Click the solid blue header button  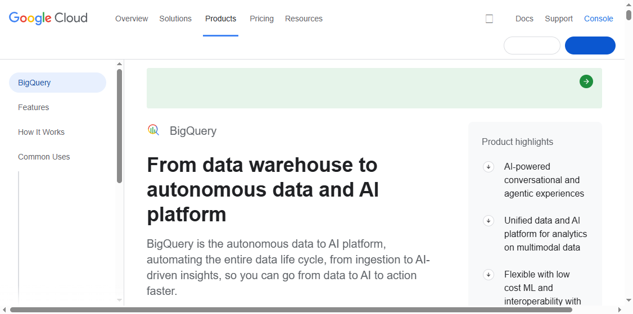tap(590, 45)
